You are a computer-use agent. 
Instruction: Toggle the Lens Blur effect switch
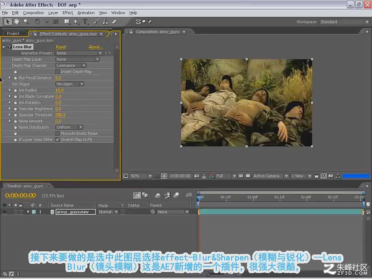[9, 47]
